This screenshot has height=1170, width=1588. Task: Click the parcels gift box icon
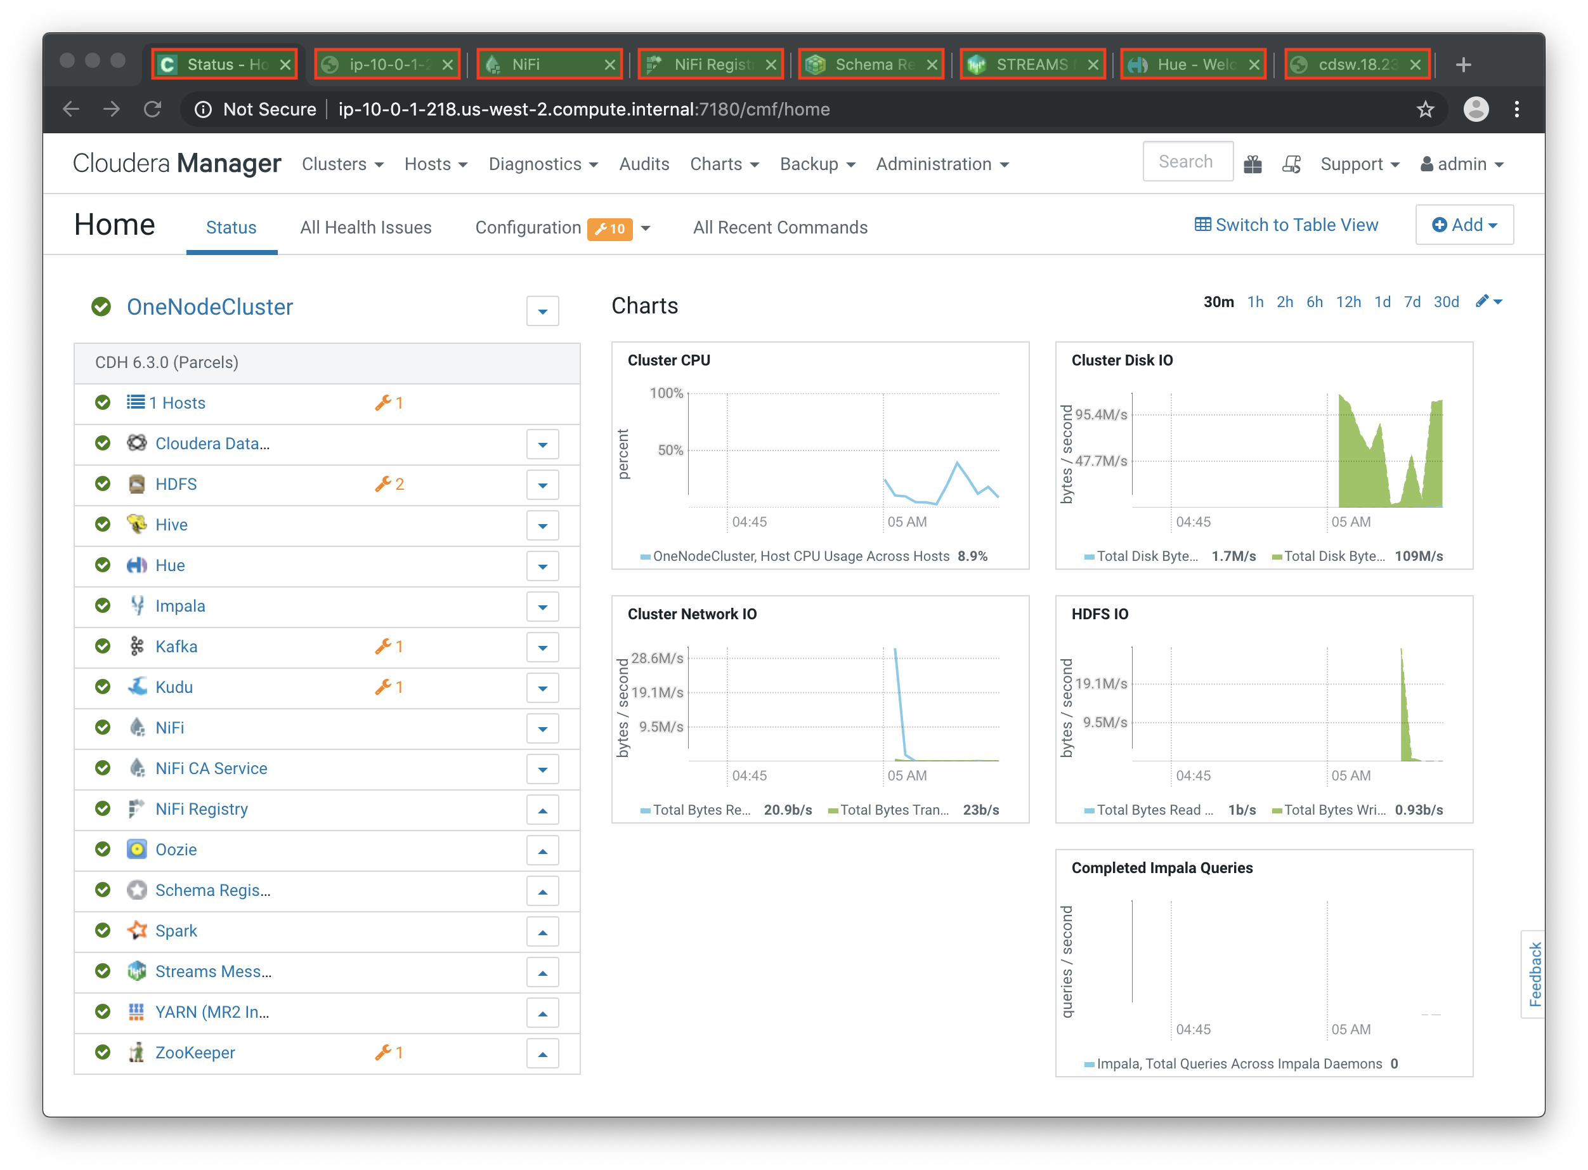click(1253, 164)
